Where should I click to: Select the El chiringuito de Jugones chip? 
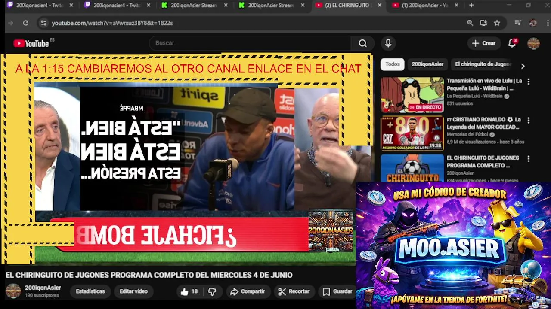pos(483,64)
